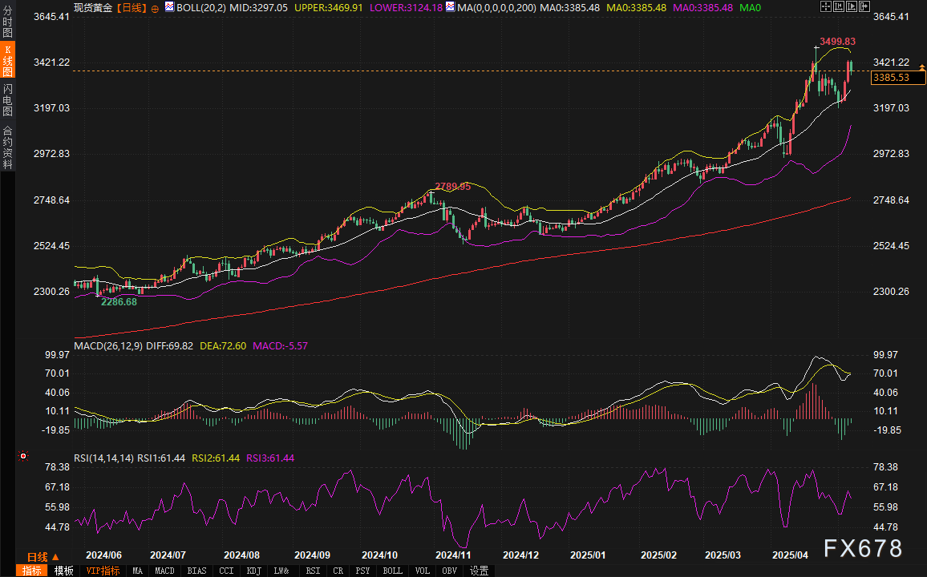Select the 模板 tab in bottom bar
The width and height of the screenshot is (927, 577).
63,571
